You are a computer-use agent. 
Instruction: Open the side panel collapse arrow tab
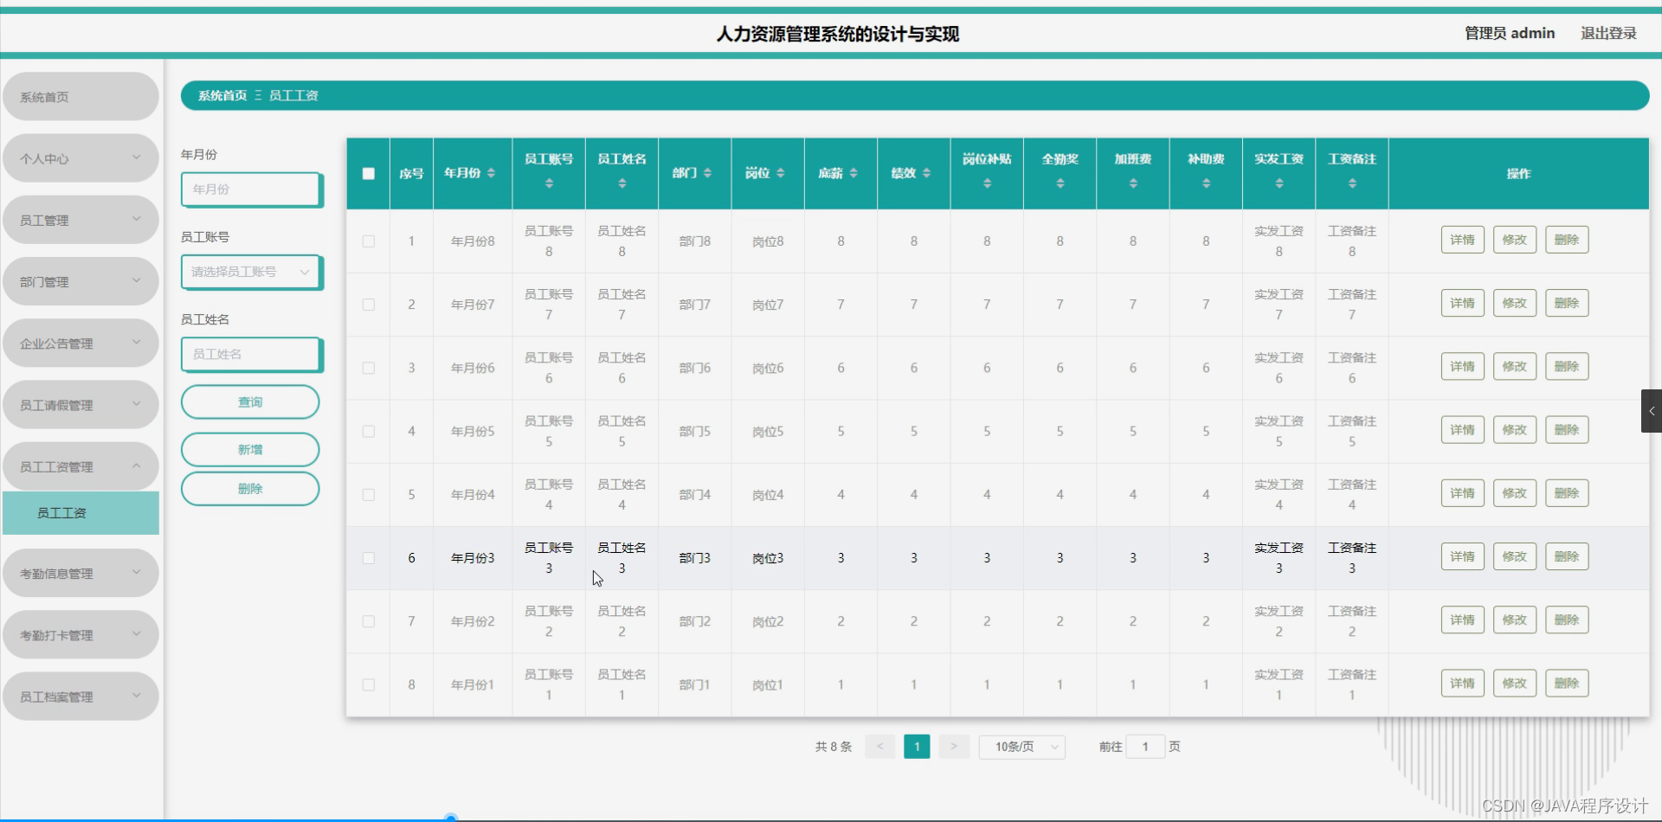point(1651,411)
